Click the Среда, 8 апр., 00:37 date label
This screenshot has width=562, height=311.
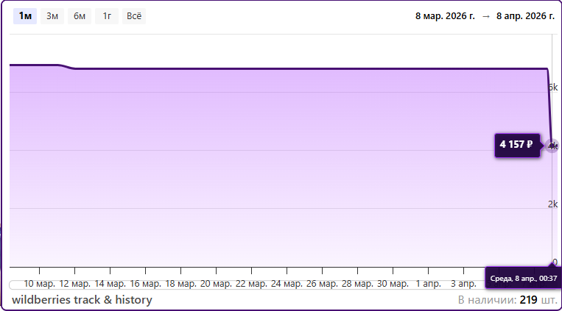coord(523,279)
